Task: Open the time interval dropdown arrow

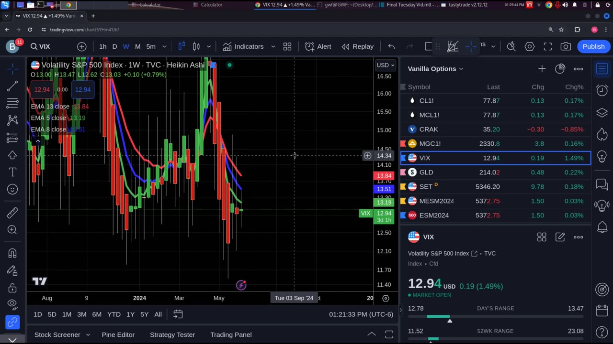Action: pyautogui.click(x=164, y=46)
